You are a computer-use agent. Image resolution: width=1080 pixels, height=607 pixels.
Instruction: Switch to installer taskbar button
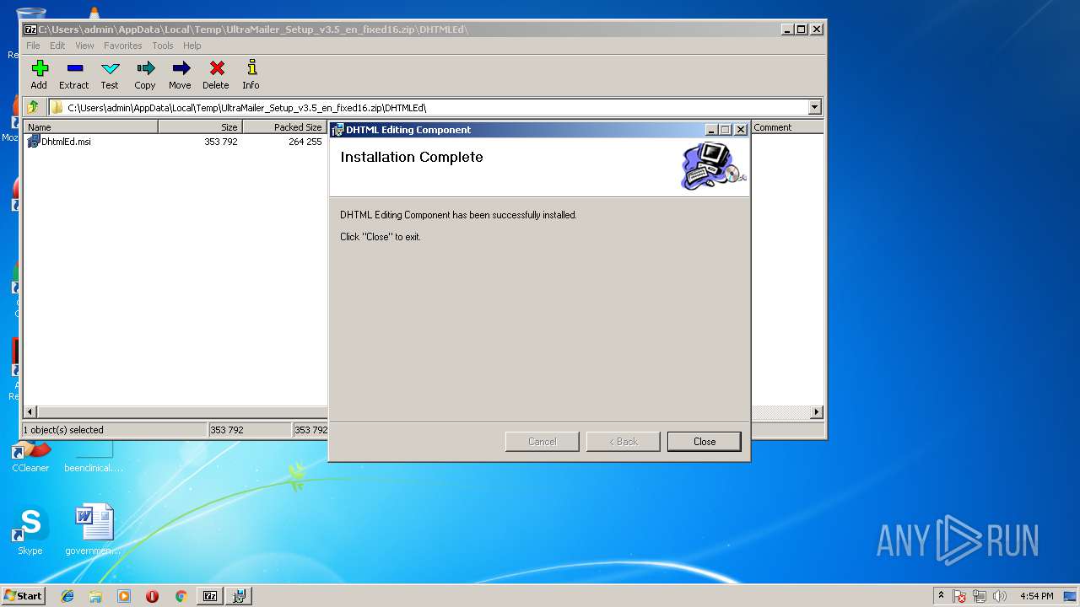(239, 596)
